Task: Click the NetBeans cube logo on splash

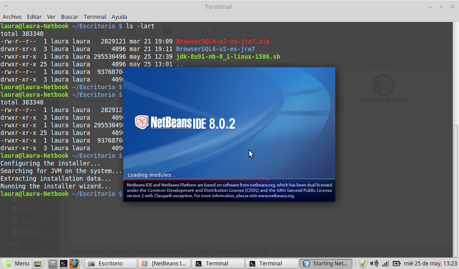Action: [142, 122]
